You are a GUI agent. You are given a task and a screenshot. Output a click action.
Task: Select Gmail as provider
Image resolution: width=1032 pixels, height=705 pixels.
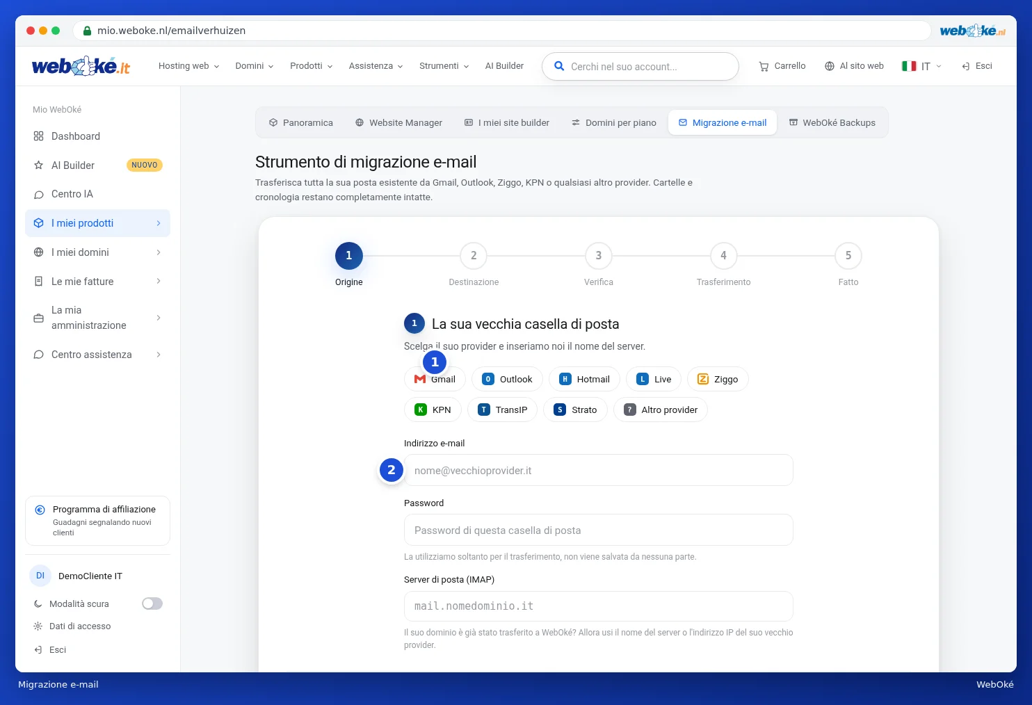click(x=435, y=379)
